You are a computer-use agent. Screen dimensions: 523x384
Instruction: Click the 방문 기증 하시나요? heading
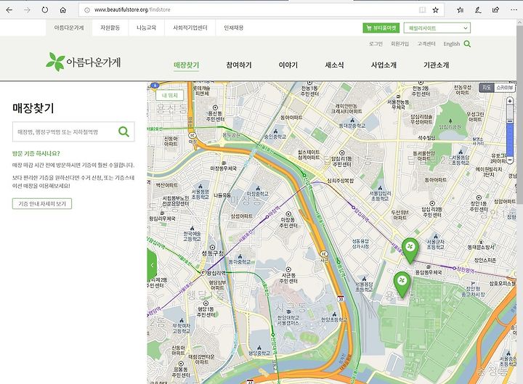click(x=36, y=153)
